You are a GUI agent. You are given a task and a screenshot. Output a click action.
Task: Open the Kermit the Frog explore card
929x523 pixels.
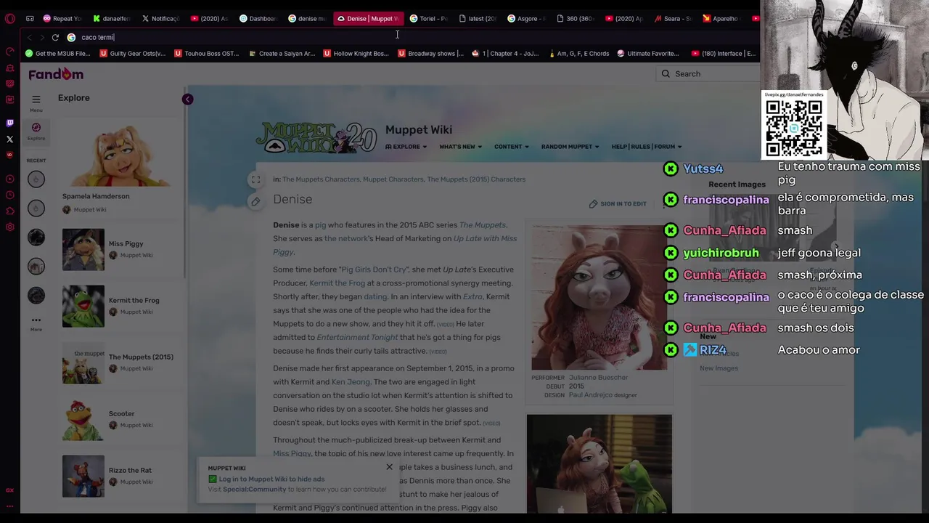(x=120, y=306)
